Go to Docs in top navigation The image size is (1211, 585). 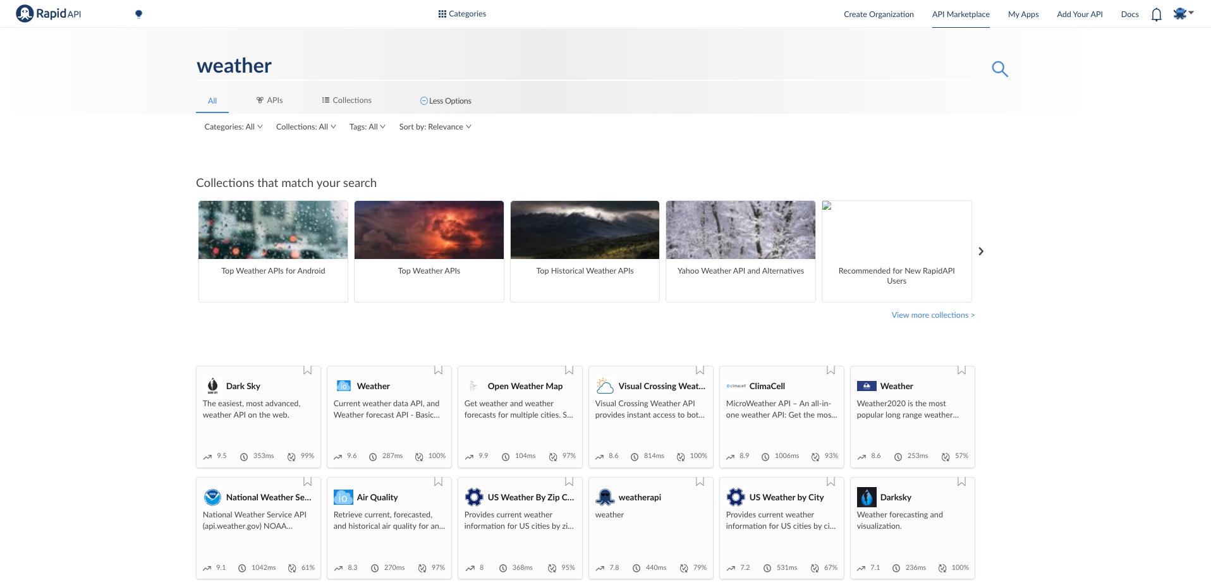pyautogui.click(x=1129, y=15)
